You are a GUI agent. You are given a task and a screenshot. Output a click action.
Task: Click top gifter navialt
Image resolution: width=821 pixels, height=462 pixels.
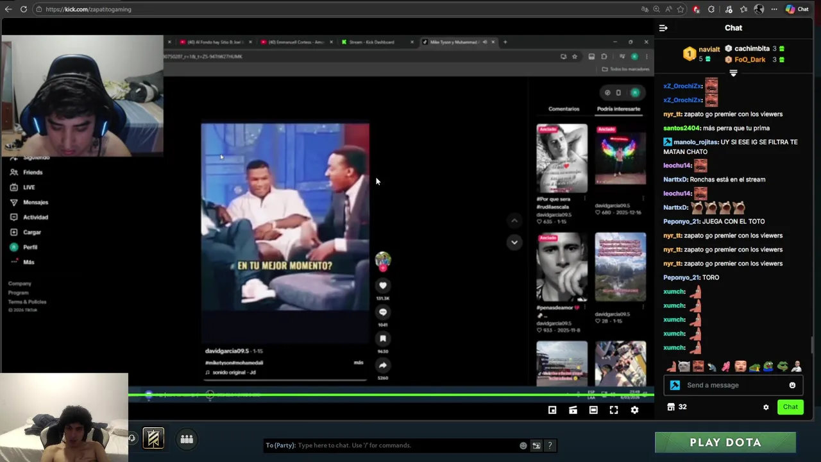click(709, 49)
